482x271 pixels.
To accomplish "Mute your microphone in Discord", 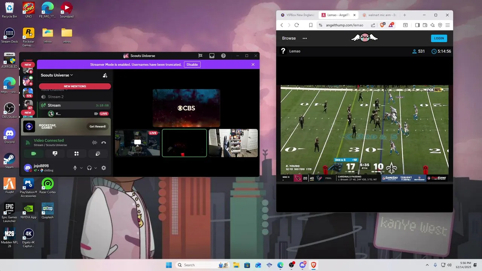I will (75, 168).
